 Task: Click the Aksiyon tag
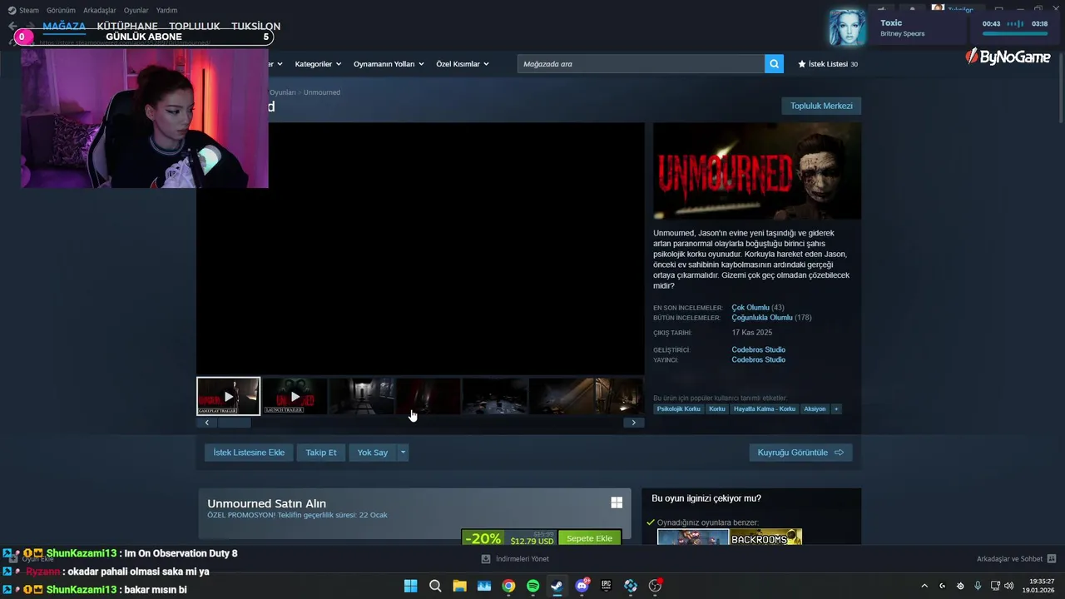815,408
